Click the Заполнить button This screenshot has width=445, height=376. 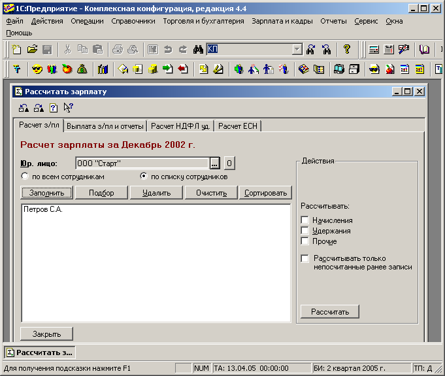(x=46, y=193)
